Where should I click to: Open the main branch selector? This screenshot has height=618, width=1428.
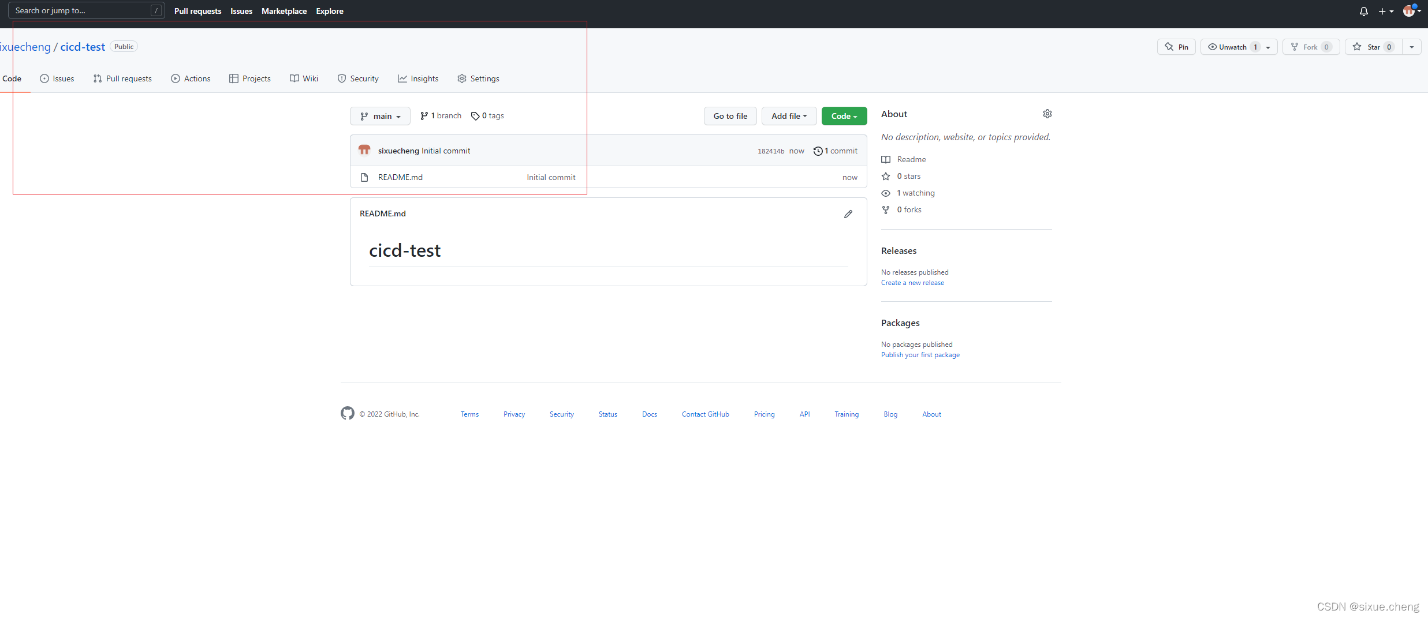pyautogui.click(x=380, y=116)
